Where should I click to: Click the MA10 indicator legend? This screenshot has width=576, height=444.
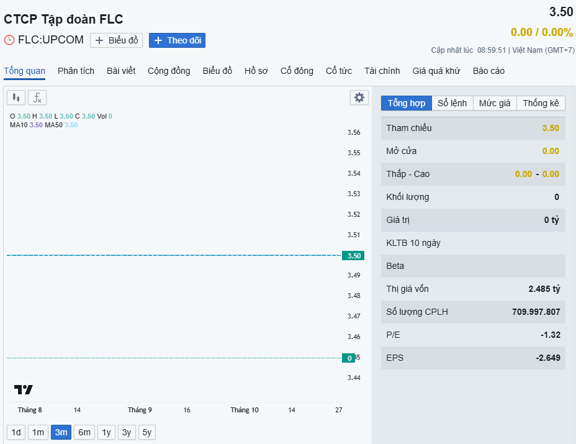tap(27, 125)
